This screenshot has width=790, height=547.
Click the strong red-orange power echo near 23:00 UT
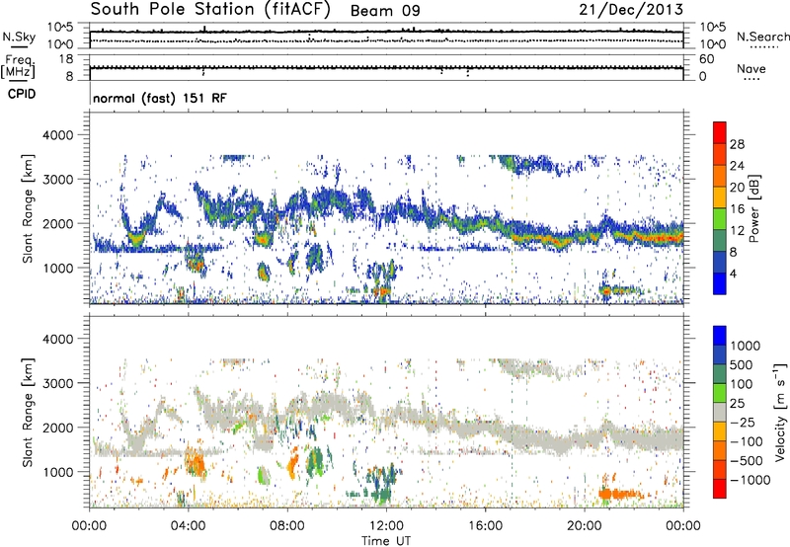point(660,237)
